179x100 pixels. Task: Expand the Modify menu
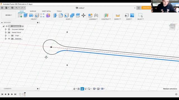click(69, 19)
